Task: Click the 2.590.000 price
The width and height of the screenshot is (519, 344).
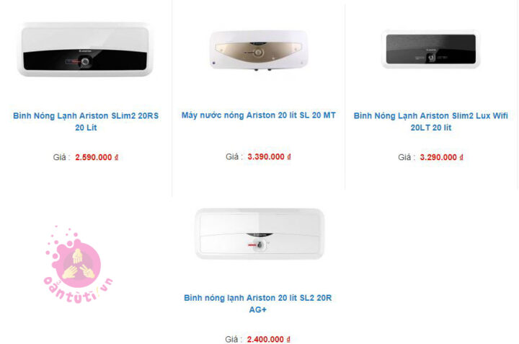Action: 93,157
